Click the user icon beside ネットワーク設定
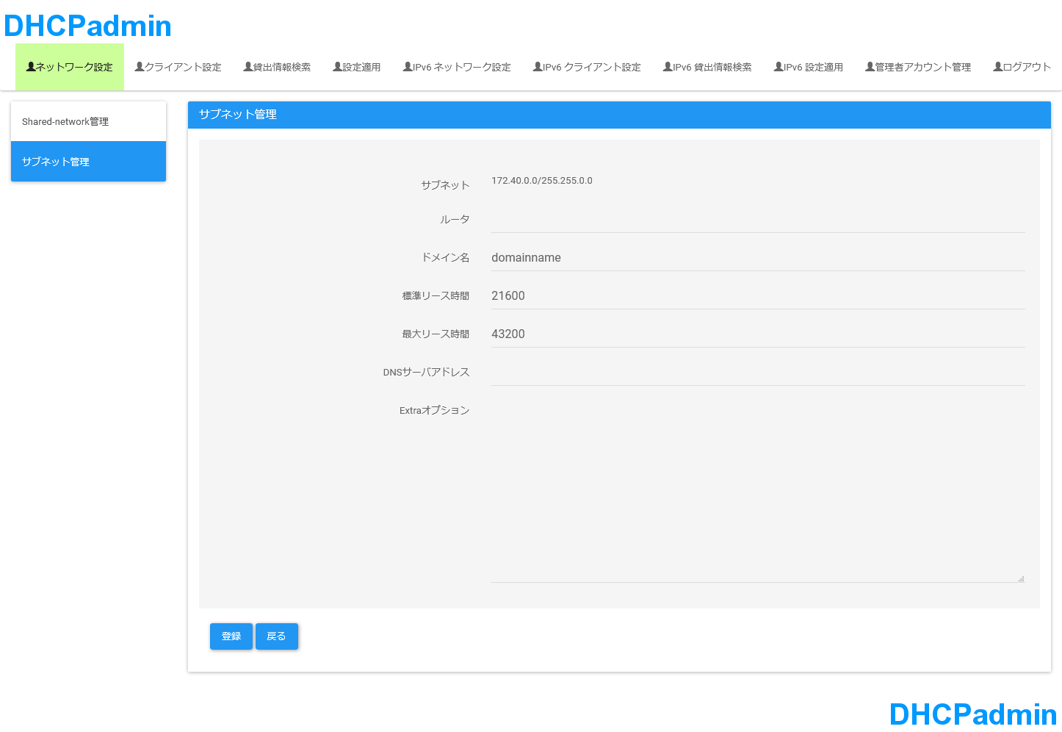The image size is (1062, 732). (31, 67)
